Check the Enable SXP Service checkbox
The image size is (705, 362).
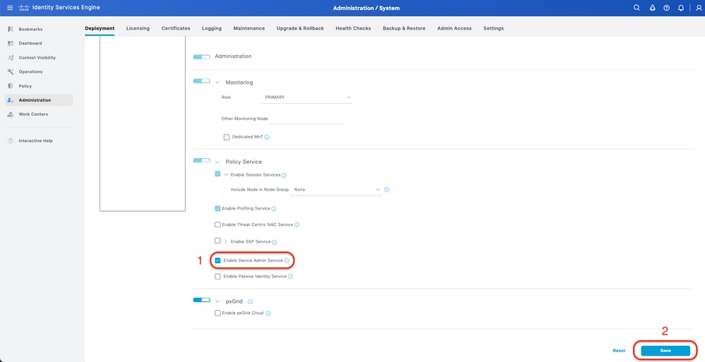tap(217, 241)
